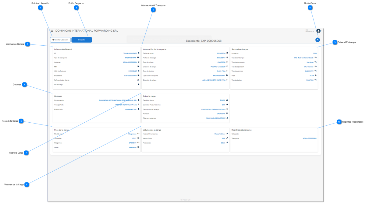Open the TRAN-000002437 ID link
The width and height of the screenshot is (366, 203).
tap(130, 53)
